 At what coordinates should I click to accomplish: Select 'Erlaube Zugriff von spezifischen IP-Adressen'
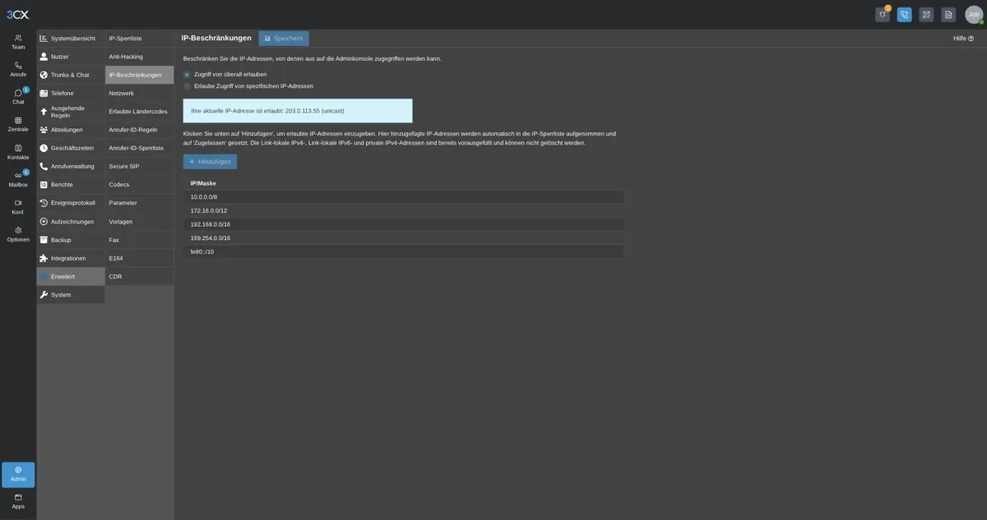(187, 86)
